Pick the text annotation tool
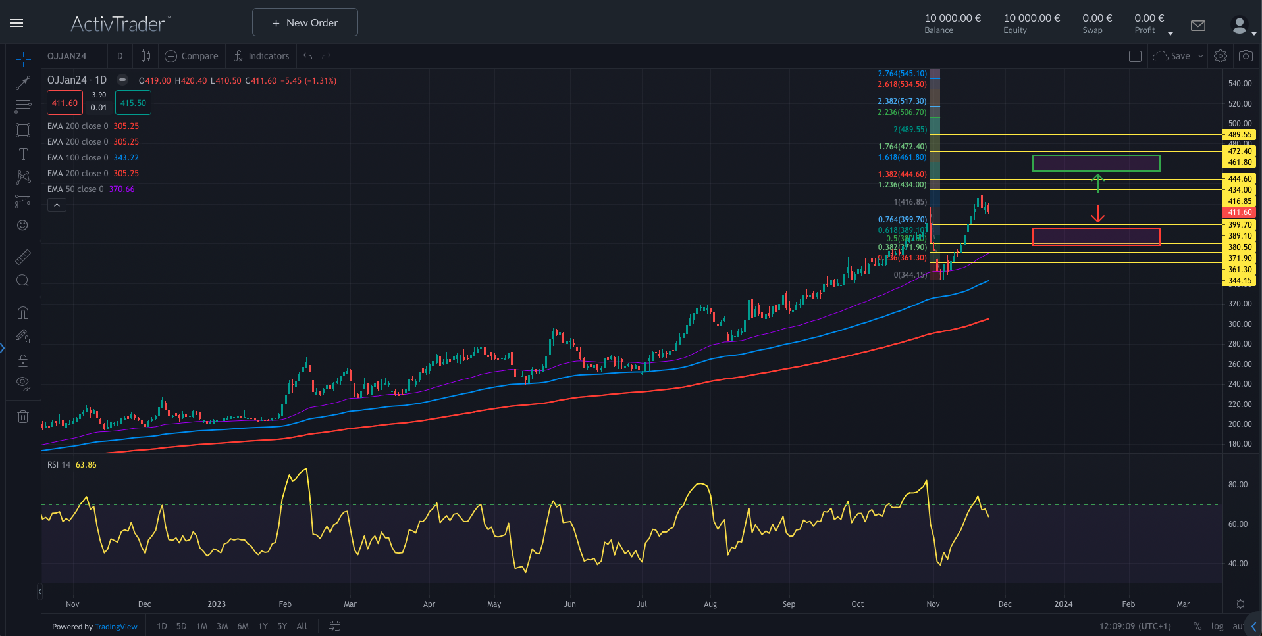The image size is (1262, 636). (x=23, y=154)
